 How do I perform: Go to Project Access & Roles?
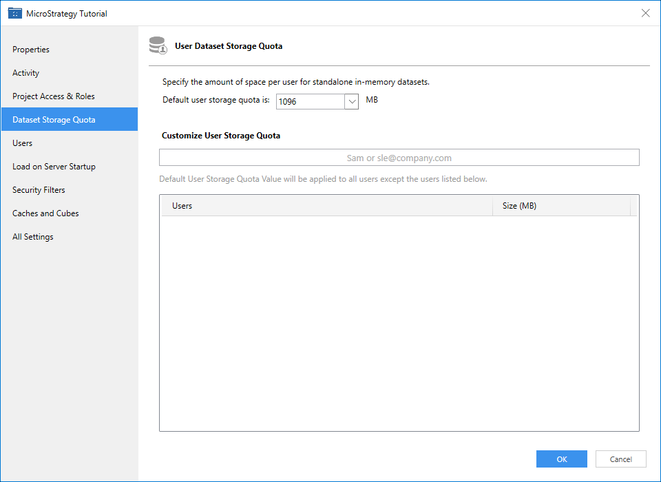coord(54,96)
